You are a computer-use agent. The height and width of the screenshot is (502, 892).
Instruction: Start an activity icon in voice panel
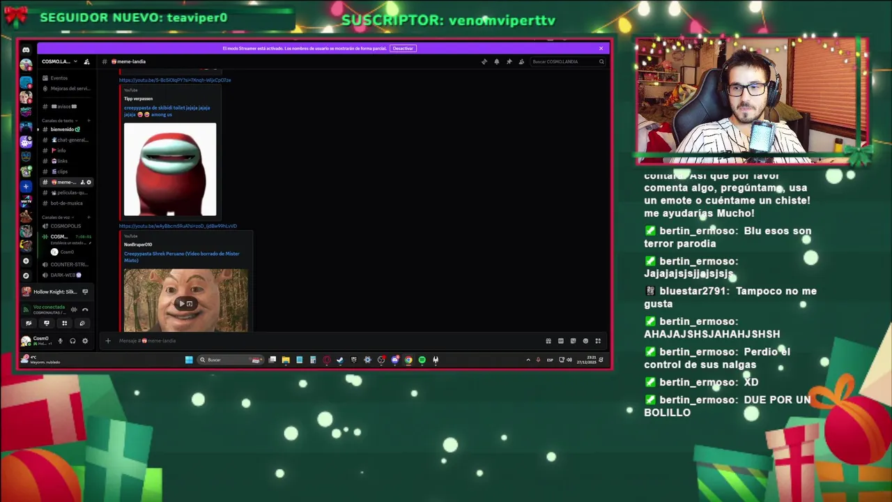pyautogui.click(x=64, y=323)
